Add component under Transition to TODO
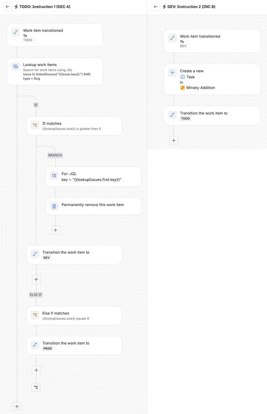The width and height of the screenshot is (267, 414). (x=174, y=140)
